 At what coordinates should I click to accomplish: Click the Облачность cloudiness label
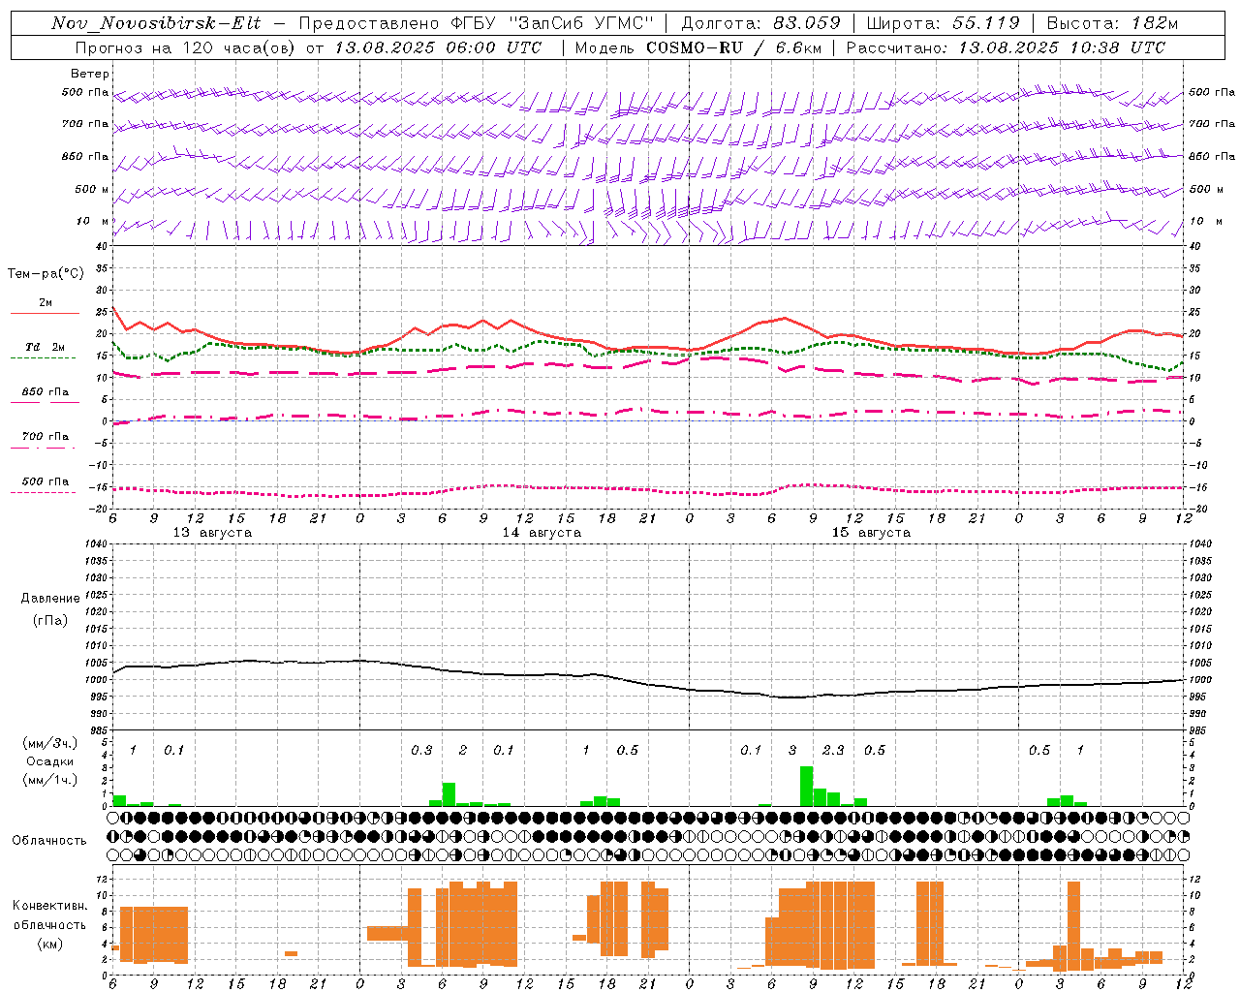coord(49,840)
